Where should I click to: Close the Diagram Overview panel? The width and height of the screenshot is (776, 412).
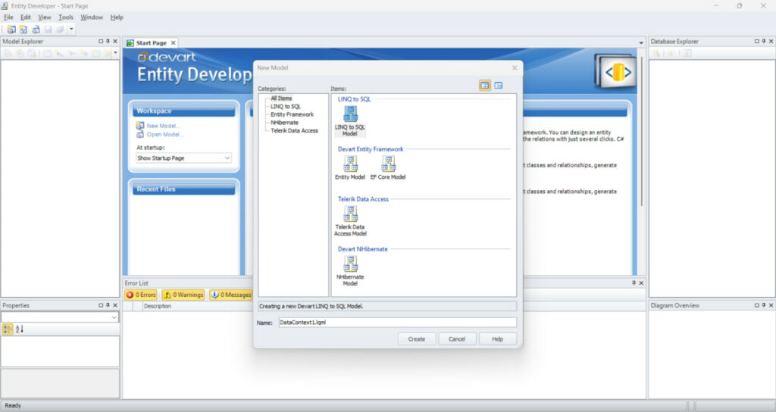click(x=771, y=305)
